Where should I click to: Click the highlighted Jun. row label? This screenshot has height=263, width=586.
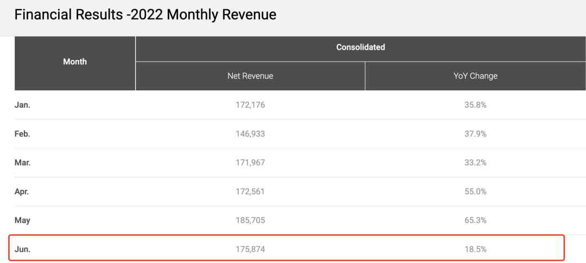click(23, 249)
